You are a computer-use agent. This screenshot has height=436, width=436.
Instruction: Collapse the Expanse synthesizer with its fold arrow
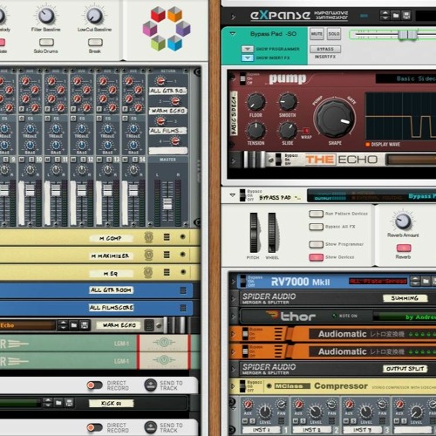click(x=233, y=17)
